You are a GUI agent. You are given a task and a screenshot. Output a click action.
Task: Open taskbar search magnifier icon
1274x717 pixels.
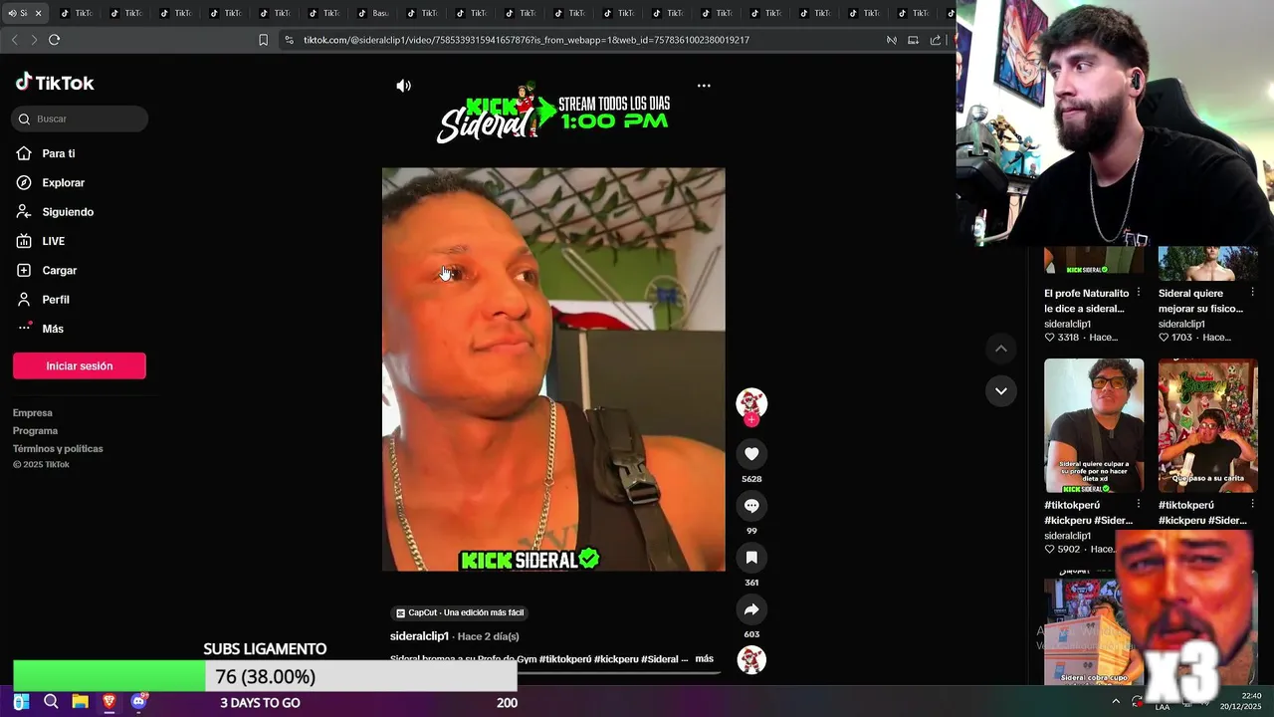pos(51,702)
